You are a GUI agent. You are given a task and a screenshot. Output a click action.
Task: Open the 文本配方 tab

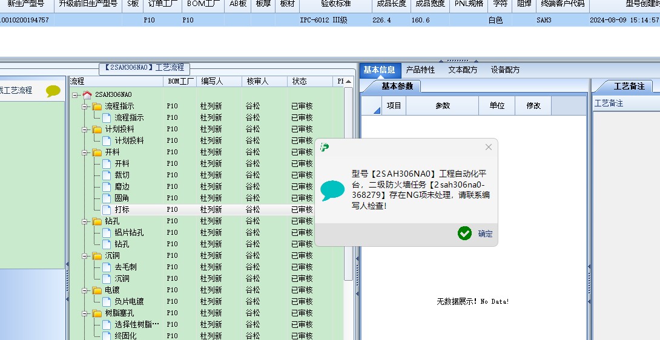(463, 70)
